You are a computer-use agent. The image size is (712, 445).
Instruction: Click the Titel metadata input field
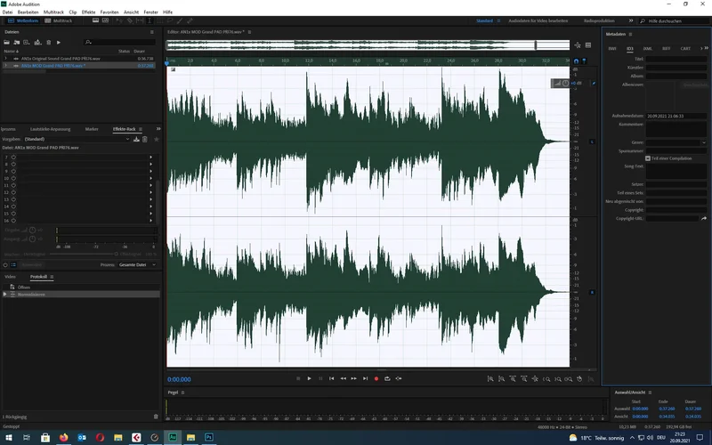tap(676, 58)
